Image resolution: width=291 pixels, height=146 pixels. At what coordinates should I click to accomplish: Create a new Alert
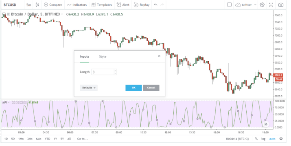pyautogui.click(x=123, y=5)
